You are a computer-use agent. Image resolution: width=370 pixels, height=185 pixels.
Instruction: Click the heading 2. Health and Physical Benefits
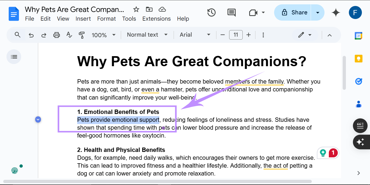pyautogui.click(x=121, y=150)
